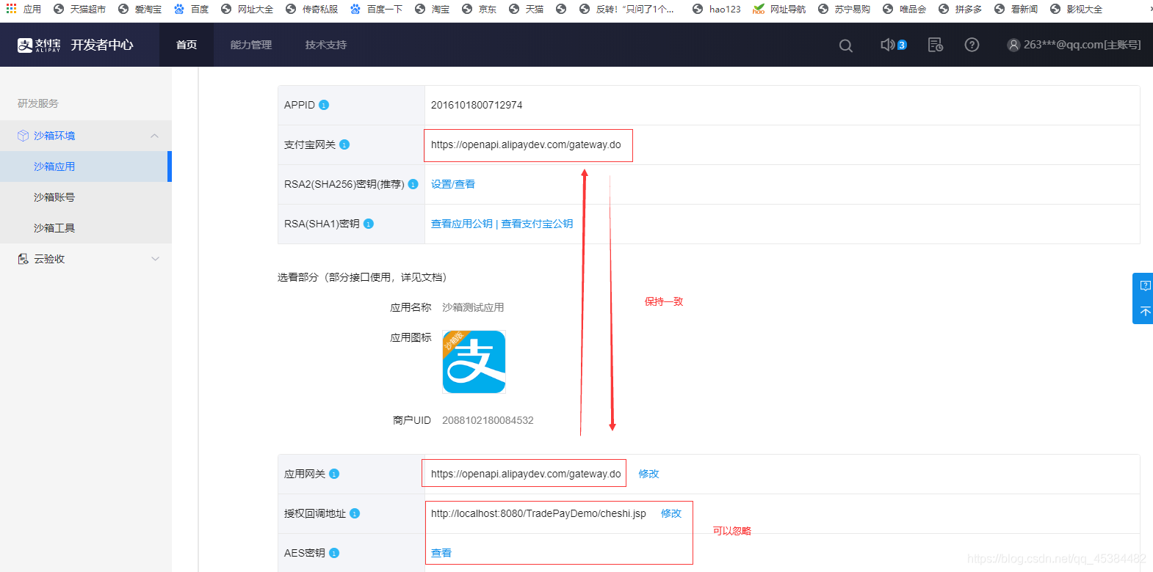This screenshot has height=572, width=1153.
Task: Click the 应用网关 URL text
Action: coord(526,474)
